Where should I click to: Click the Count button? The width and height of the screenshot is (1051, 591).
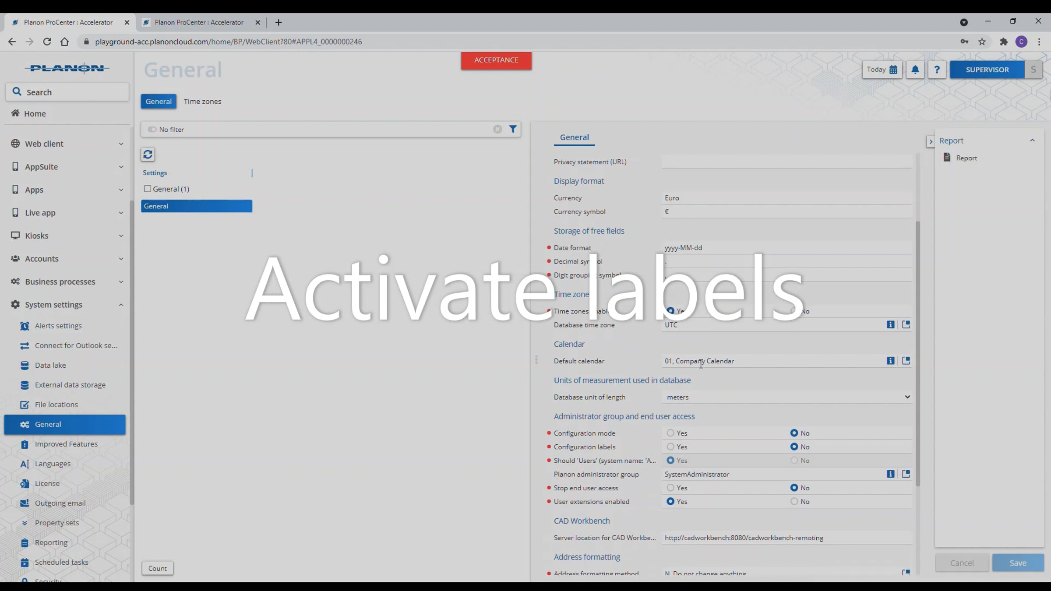[x=157, y=568]
